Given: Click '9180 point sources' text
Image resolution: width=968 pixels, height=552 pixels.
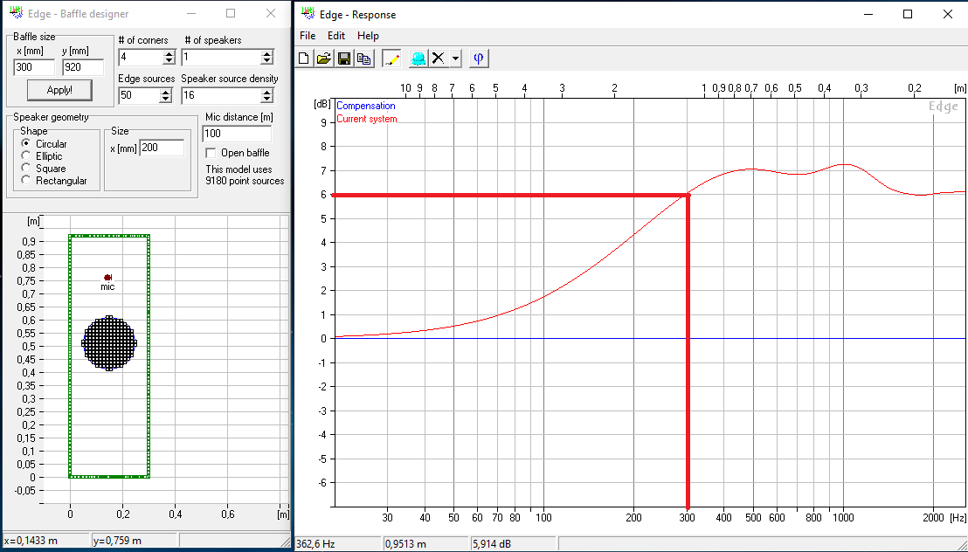Looking at the screenshot, I should point(245,181).
